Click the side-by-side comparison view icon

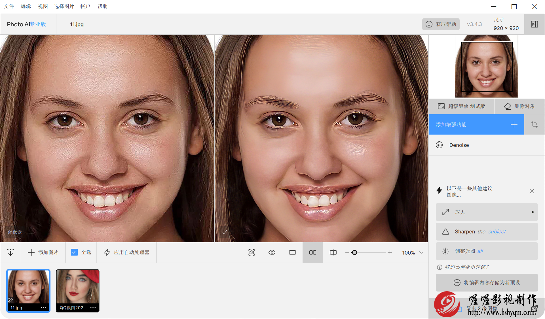(312, 252)
